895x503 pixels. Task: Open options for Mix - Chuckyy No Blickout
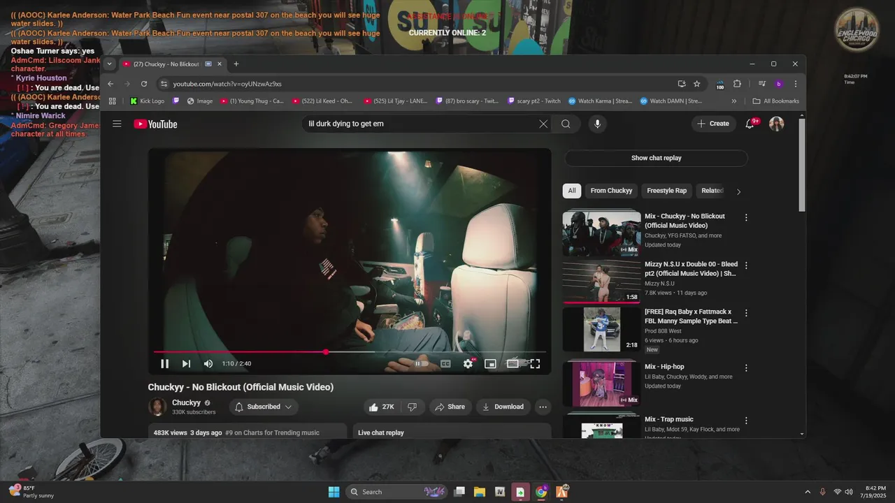pos(746,217)
